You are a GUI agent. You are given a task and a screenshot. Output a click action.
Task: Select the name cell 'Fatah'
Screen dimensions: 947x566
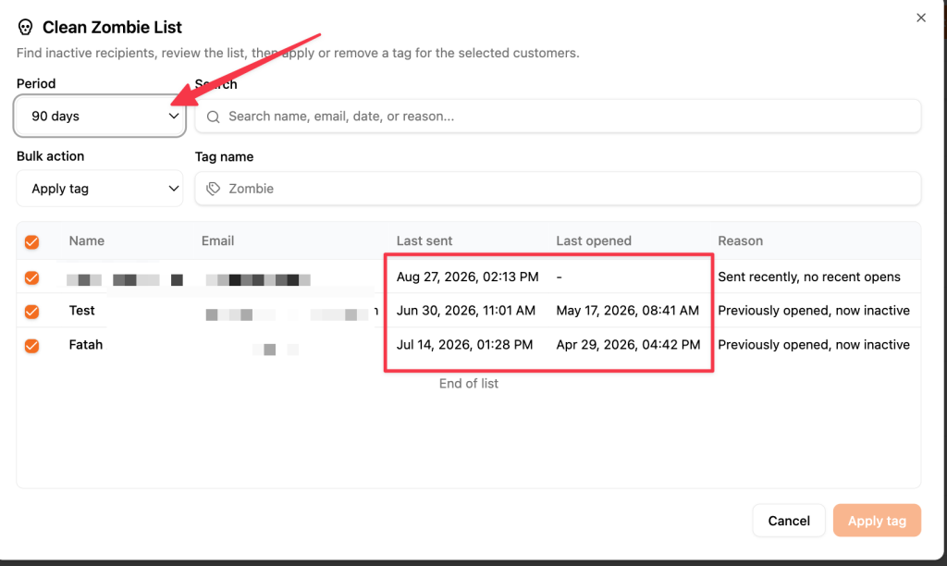[86, 345]
